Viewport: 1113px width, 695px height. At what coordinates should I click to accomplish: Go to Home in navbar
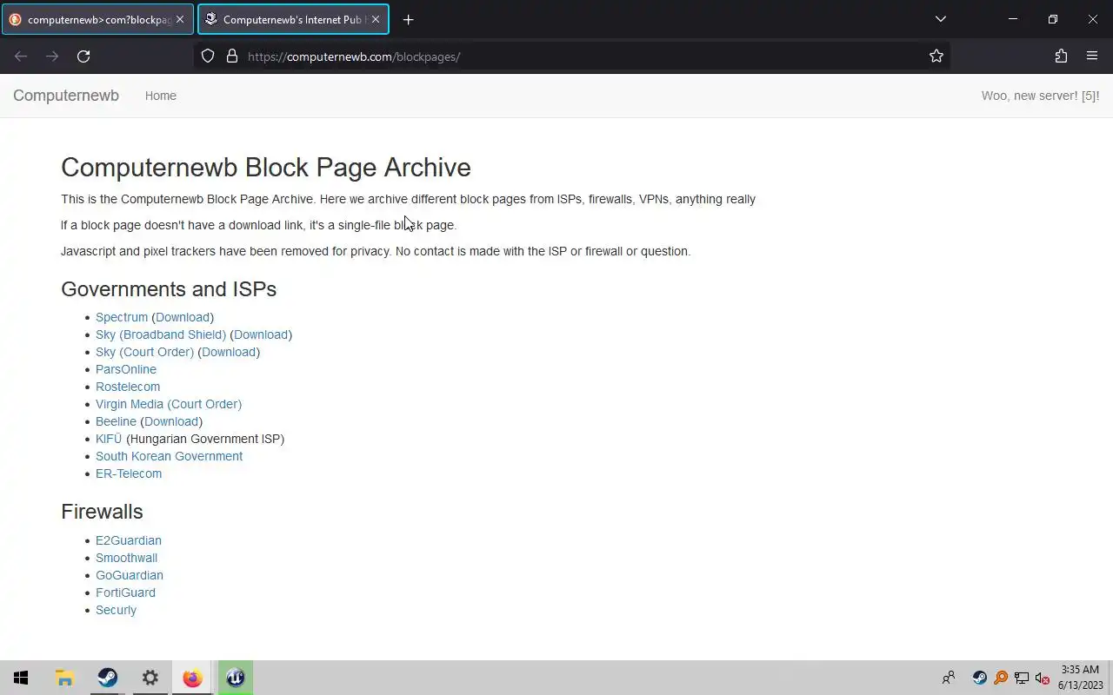coord(161,96)
